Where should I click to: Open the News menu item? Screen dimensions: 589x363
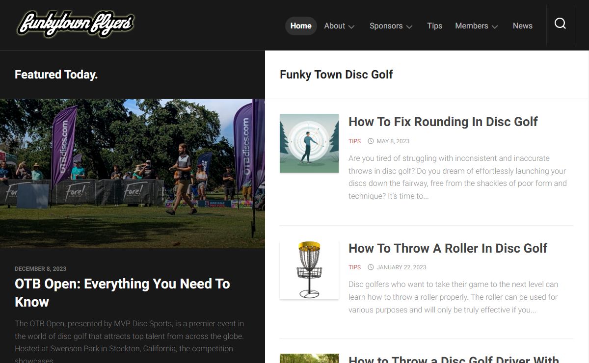point(522,26)
